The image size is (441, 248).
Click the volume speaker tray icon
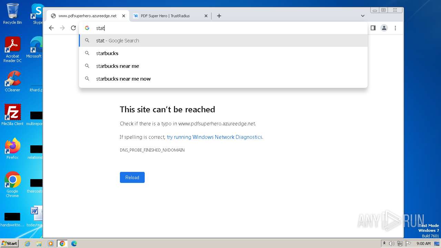[x=392, y=244]
